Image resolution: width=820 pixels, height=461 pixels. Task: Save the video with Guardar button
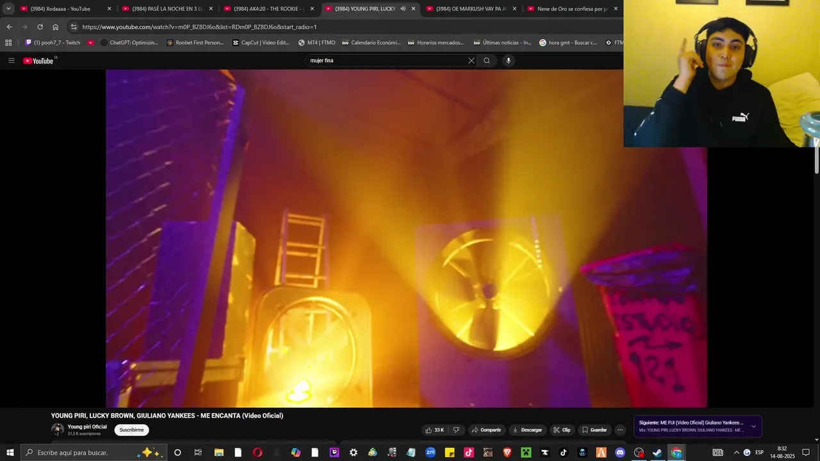[594, 430]
